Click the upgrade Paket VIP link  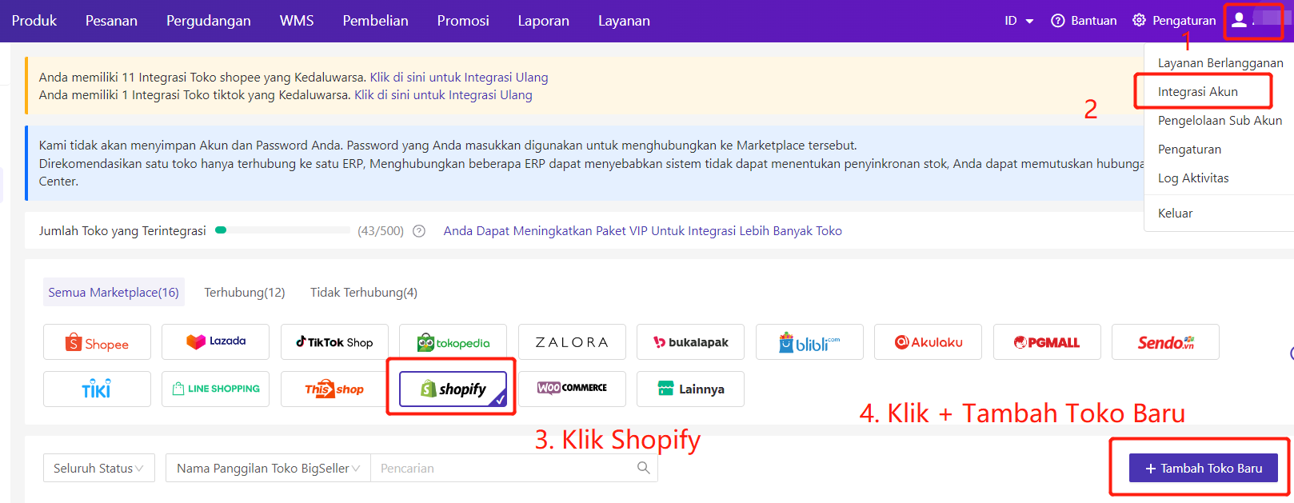pyautogui.click(x=643, y=231)
